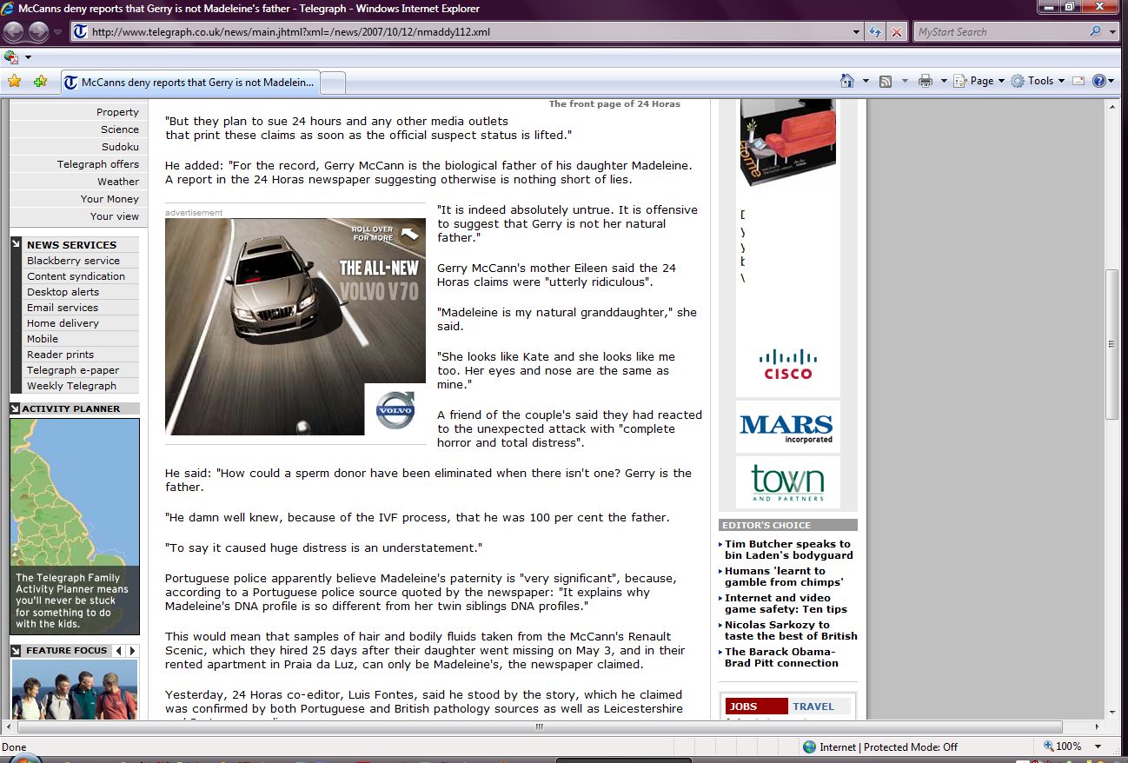Go to Home page via house icon
The image size is (1128, 763).
tap(847, 81)
